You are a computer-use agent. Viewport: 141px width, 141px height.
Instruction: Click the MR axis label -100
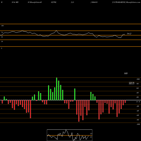138,124
